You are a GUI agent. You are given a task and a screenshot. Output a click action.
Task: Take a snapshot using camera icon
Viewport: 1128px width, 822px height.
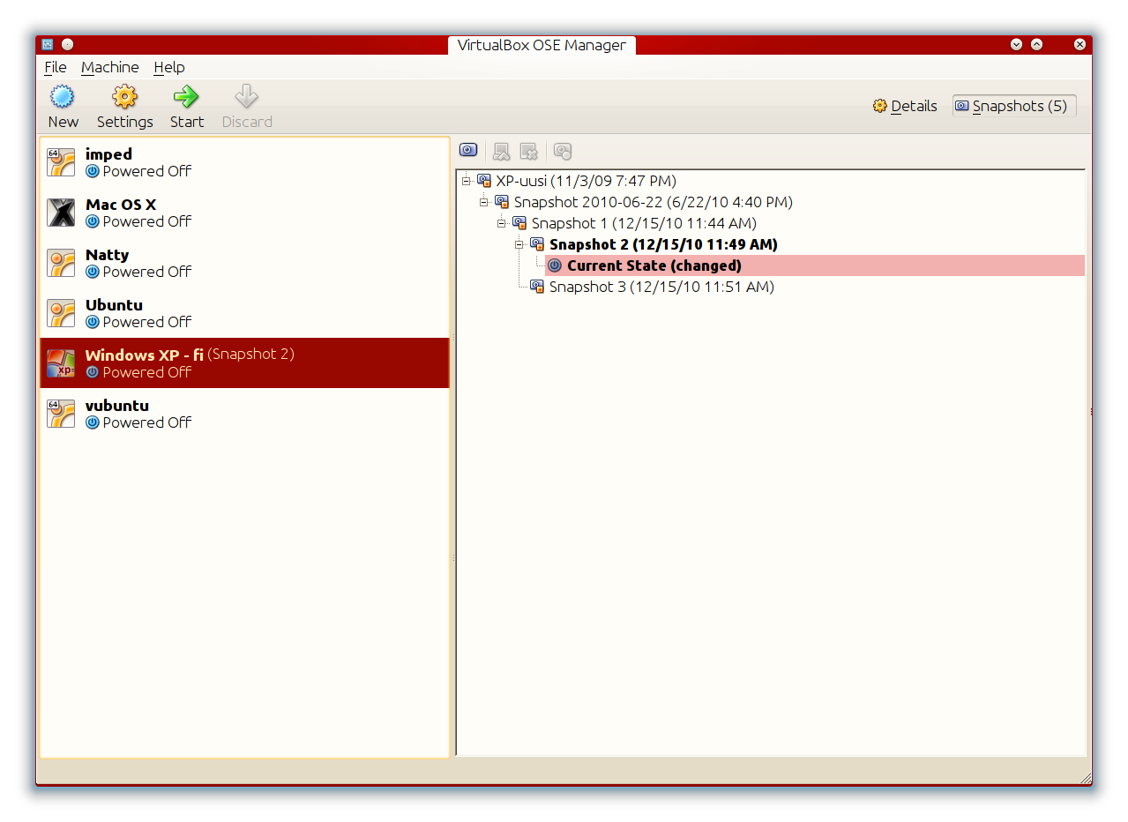[468, 151]
